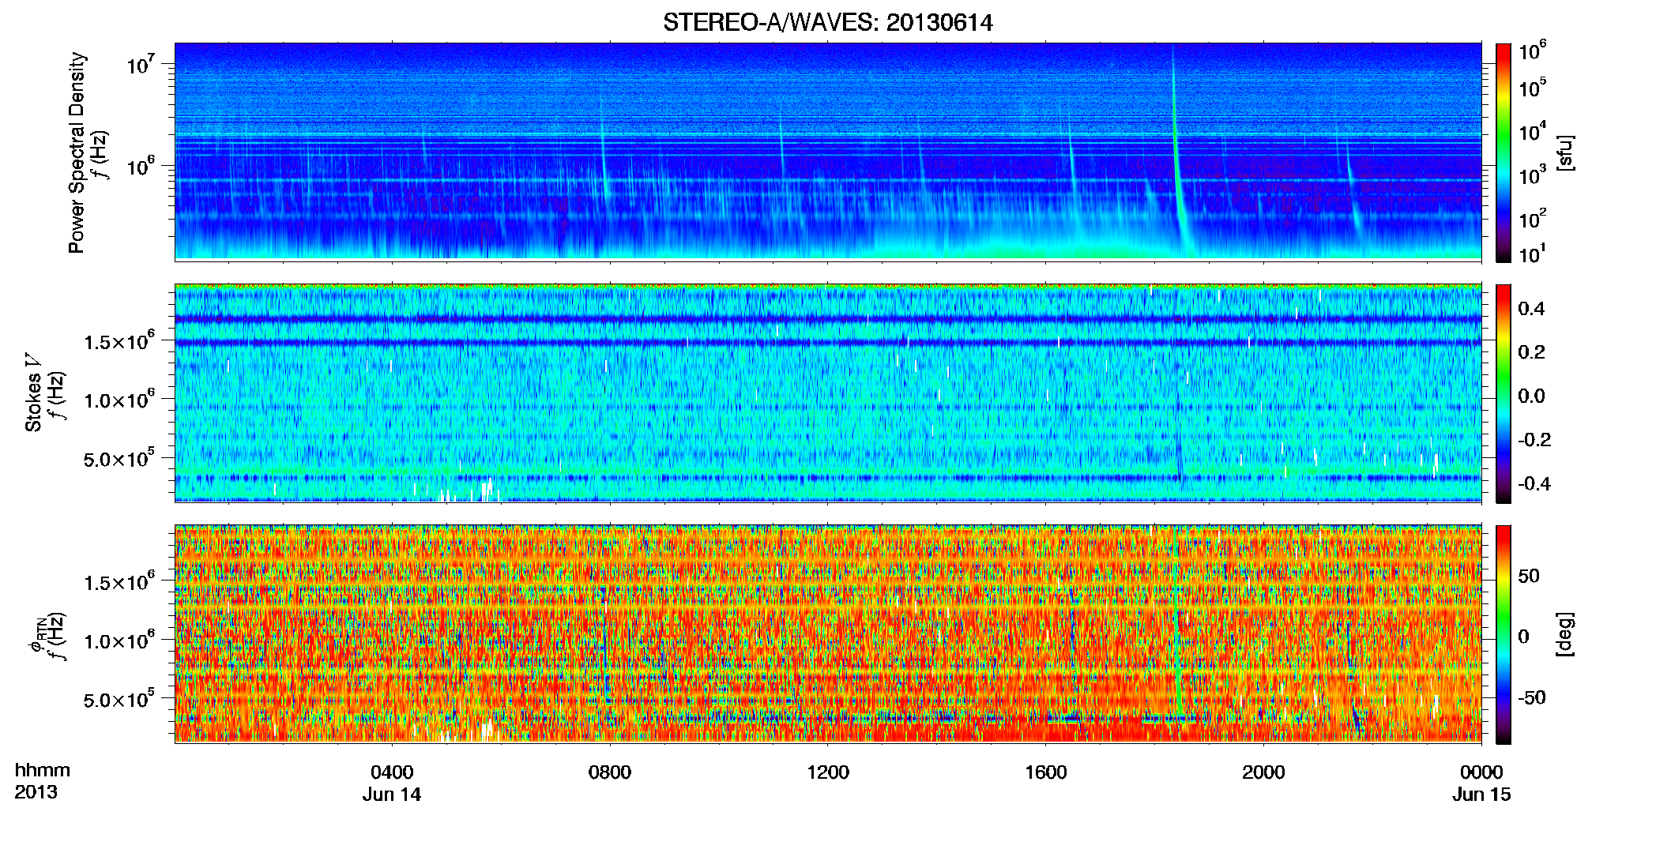Click the 1.0×10^6 tick of the Stokes V panel
The width and height of the screenshot is (1656, 853).
click(119, 399)
